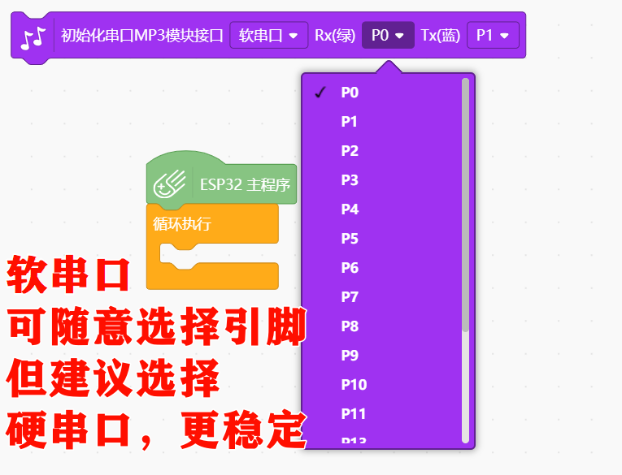Open the Rx P0 pin dropdown

(388, 35)
